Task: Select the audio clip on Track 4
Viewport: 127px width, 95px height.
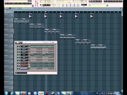Action: (52, 31)
